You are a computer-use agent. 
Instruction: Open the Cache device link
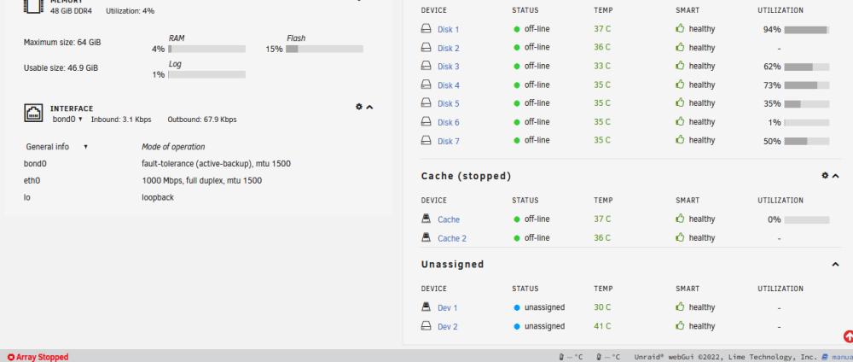click(449, 219)
